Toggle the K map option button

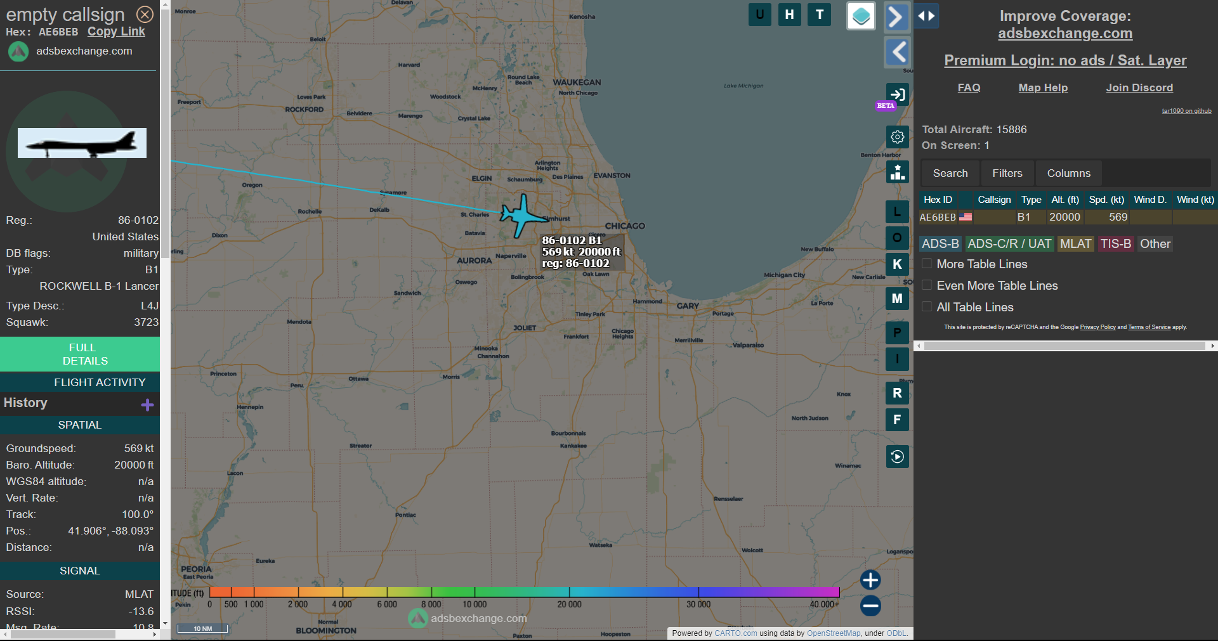(897, 264)
